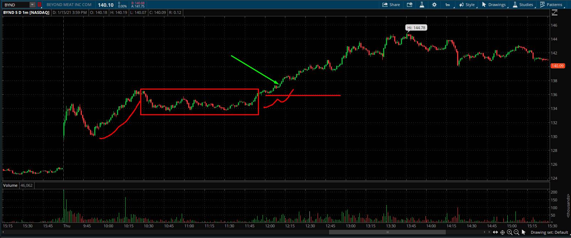Toggle the price axis scale icon

tap(555, 13)
